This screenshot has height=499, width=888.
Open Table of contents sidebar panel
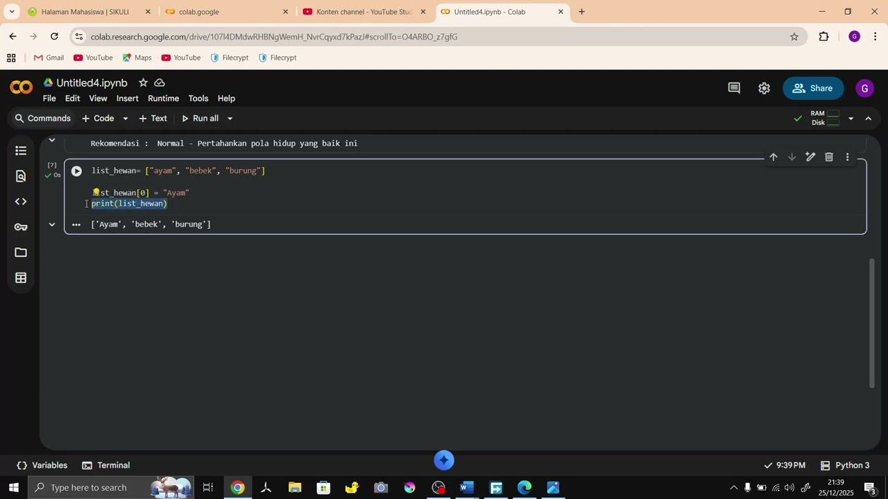click(x=21, y=150)
